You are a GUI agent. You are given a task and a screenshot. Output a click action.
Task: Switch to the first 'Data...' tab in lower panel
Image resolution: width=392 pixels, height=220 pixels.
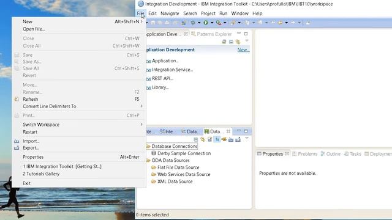[190, 131]
